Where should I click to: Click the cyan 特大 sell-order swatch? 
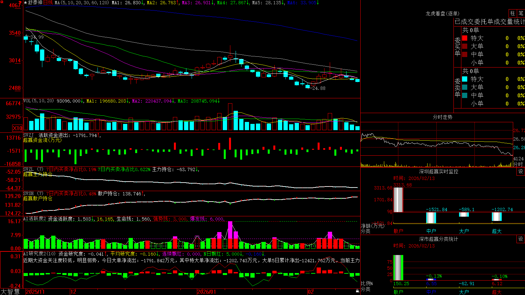(465, 79)
